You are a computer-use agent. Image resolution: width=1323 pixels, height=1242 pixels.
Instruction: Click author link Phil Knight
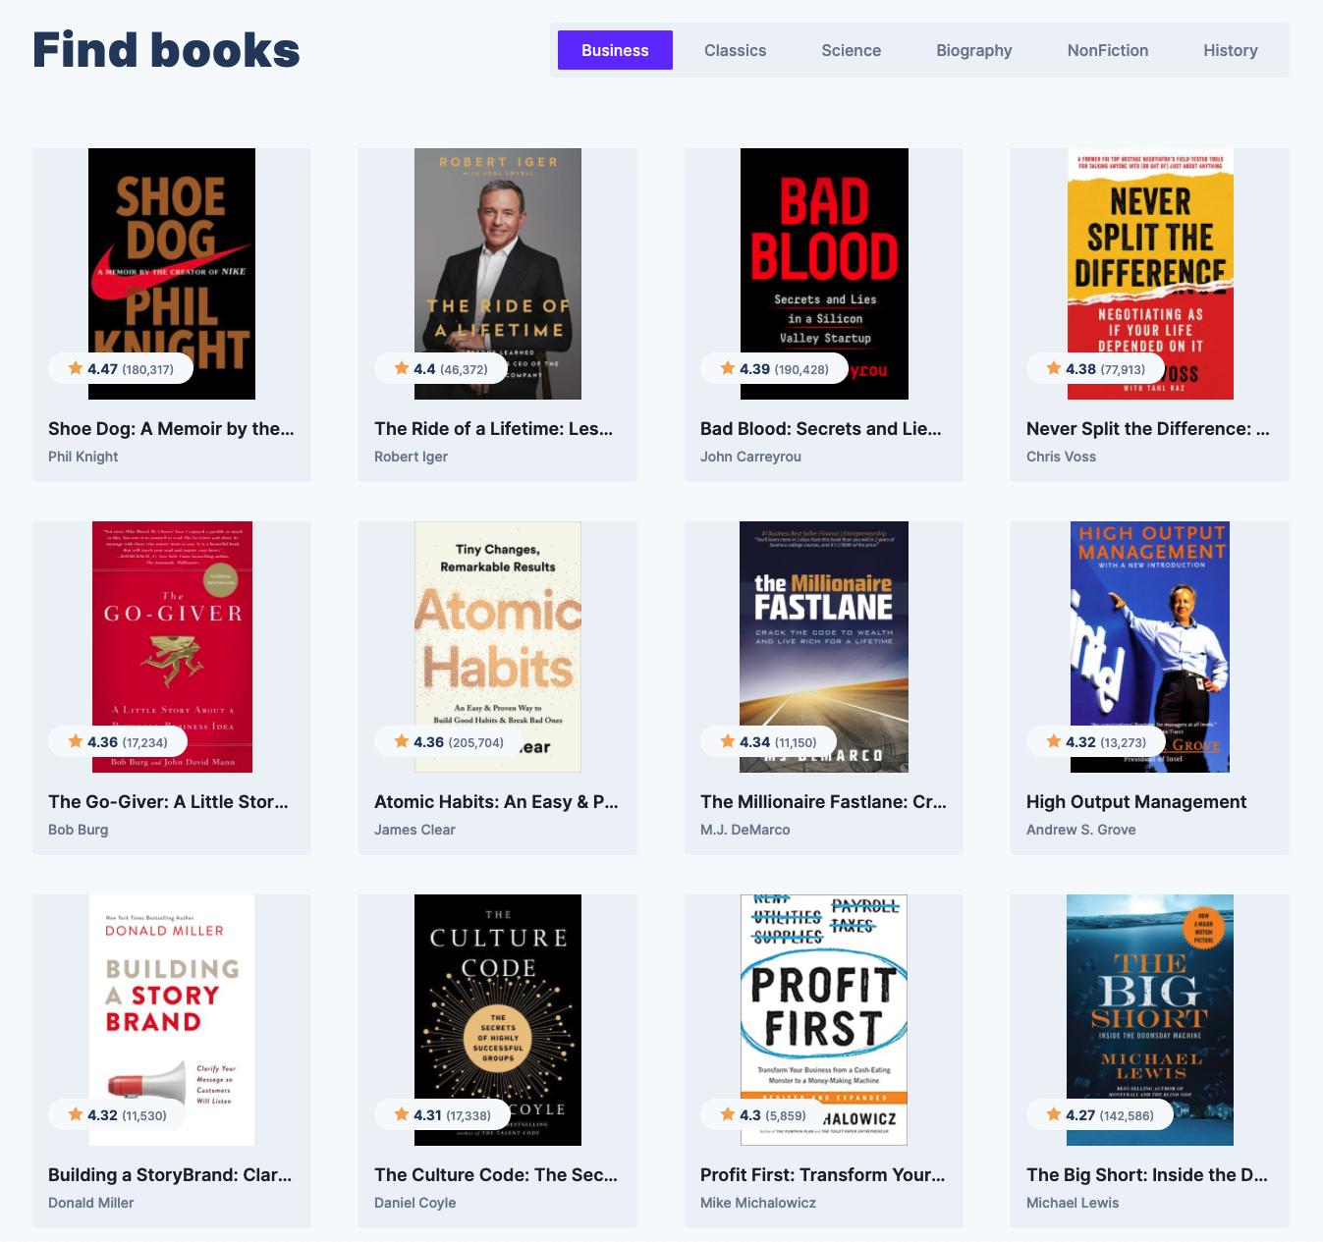83,456
